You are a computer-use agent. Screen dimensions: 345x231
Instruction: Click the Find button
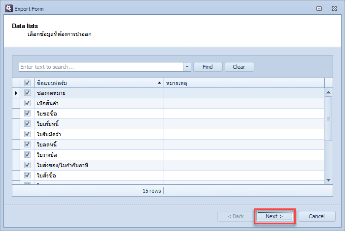point(208,67)
